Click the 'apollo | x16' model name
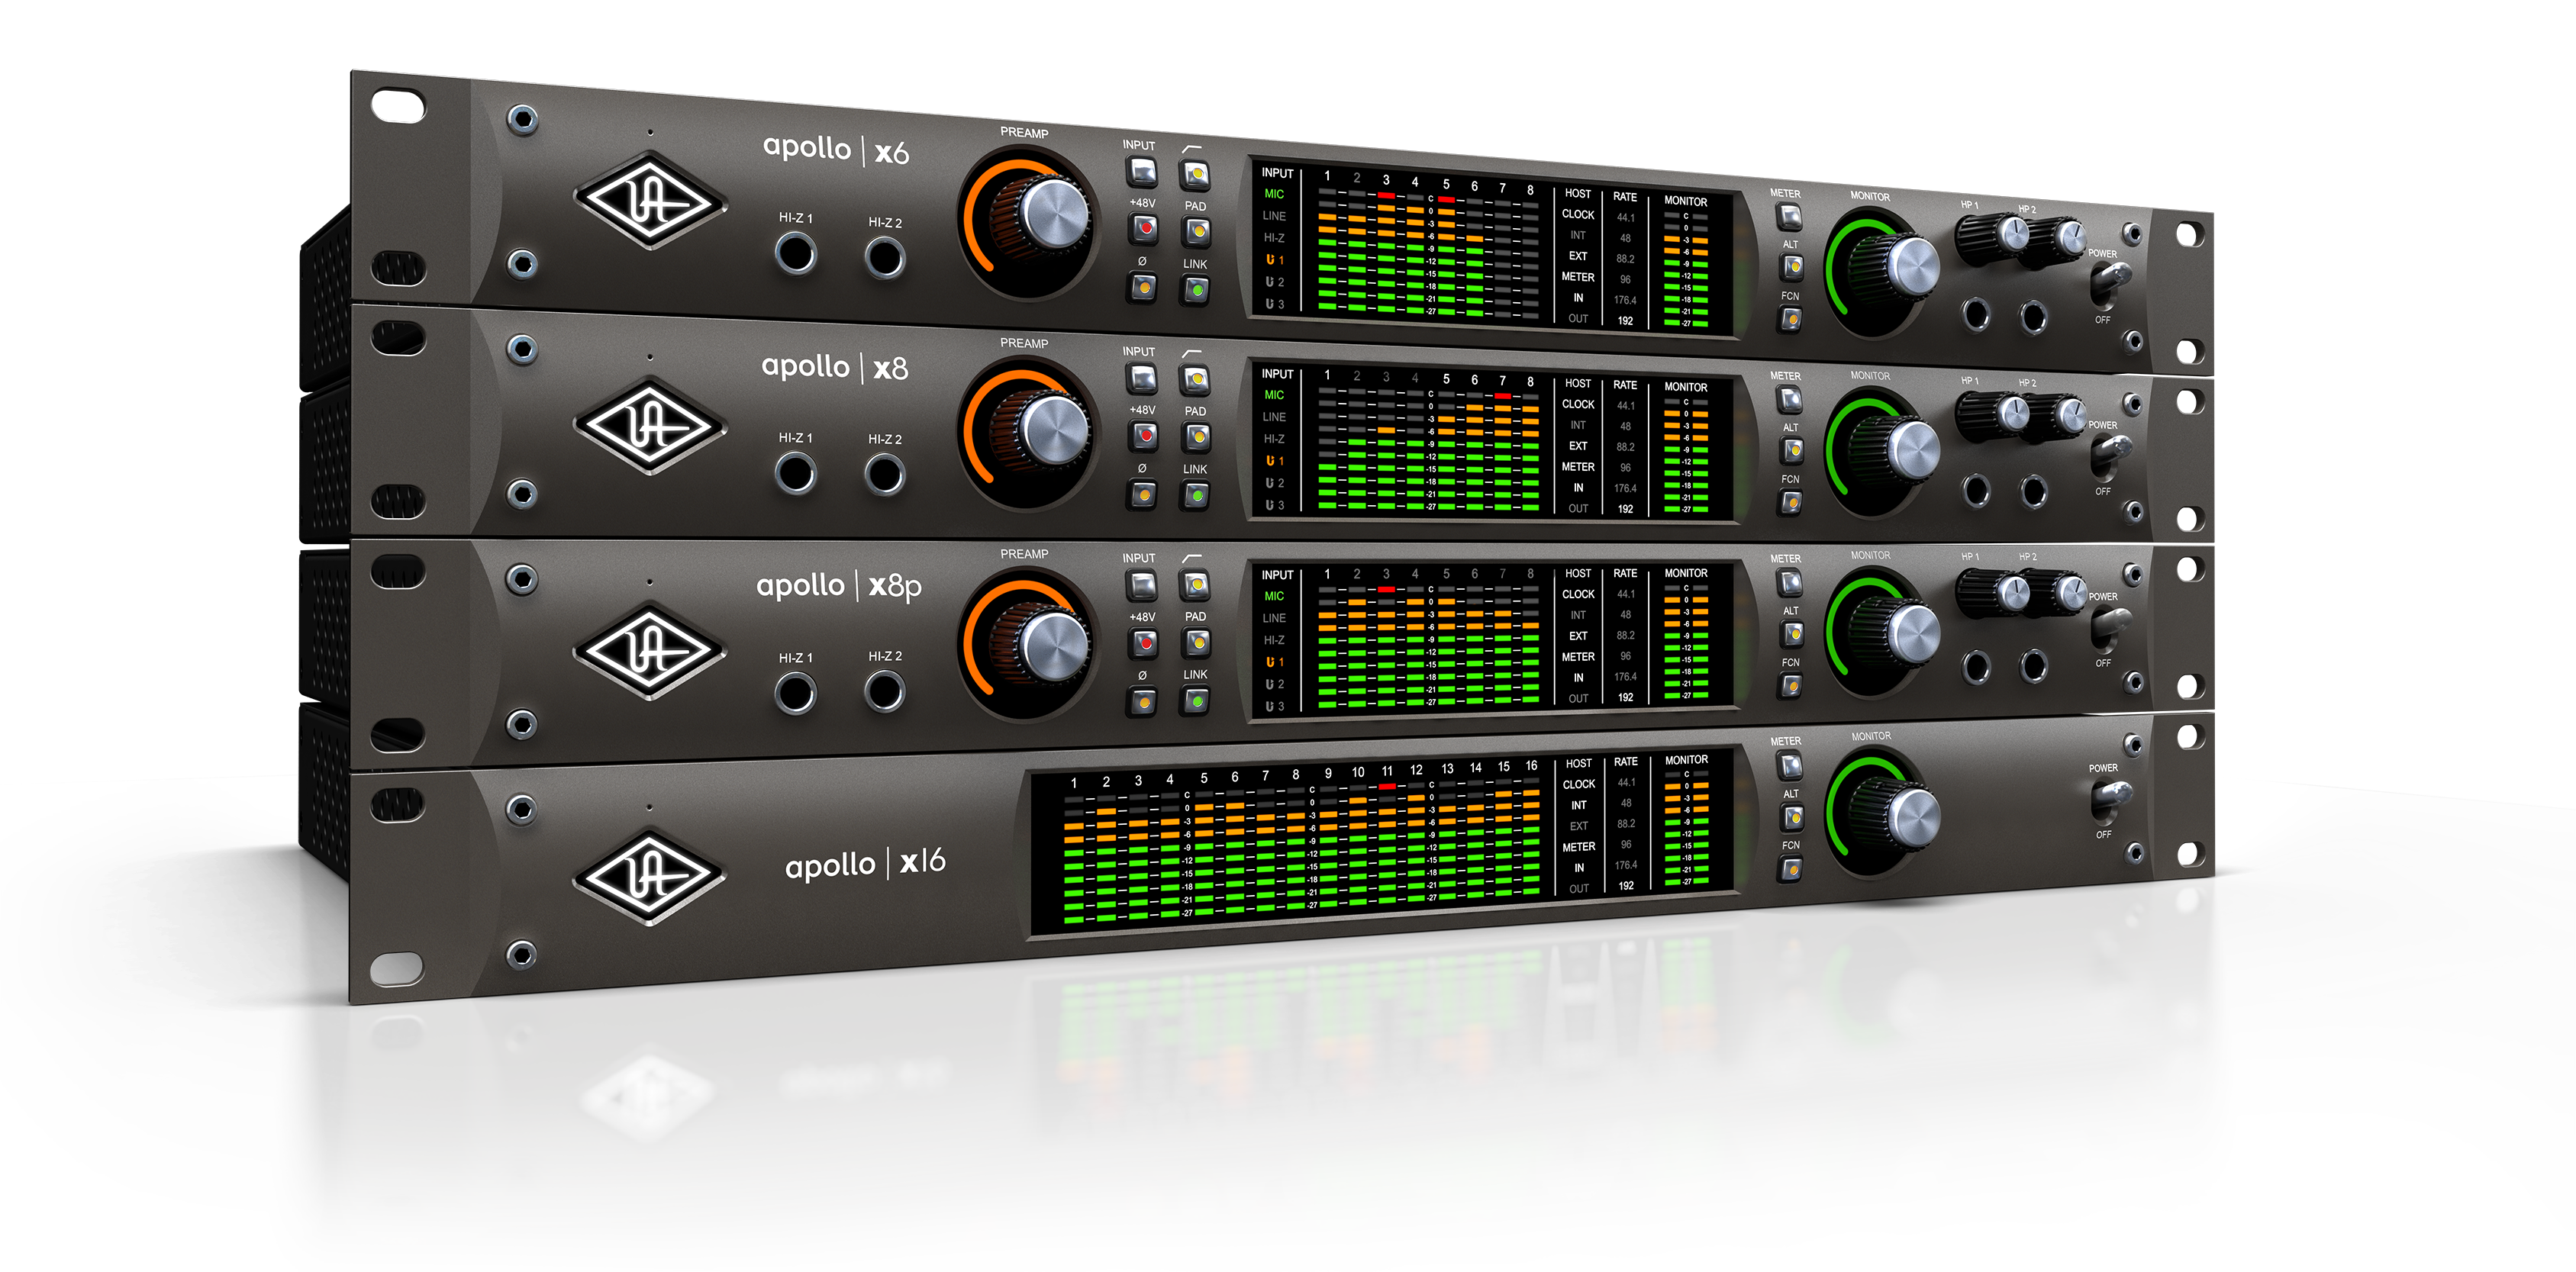Viewport: 2576px width, 1272px height. (x=865, y=864)
